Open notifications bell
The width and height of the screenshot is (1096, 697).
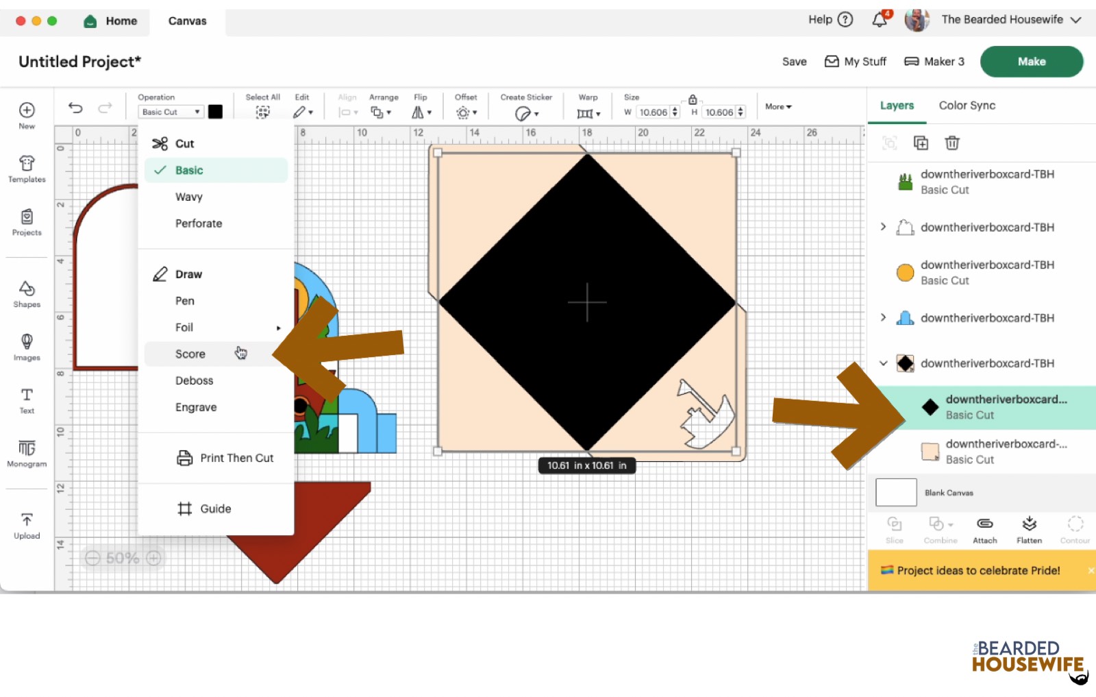(880, 19)
